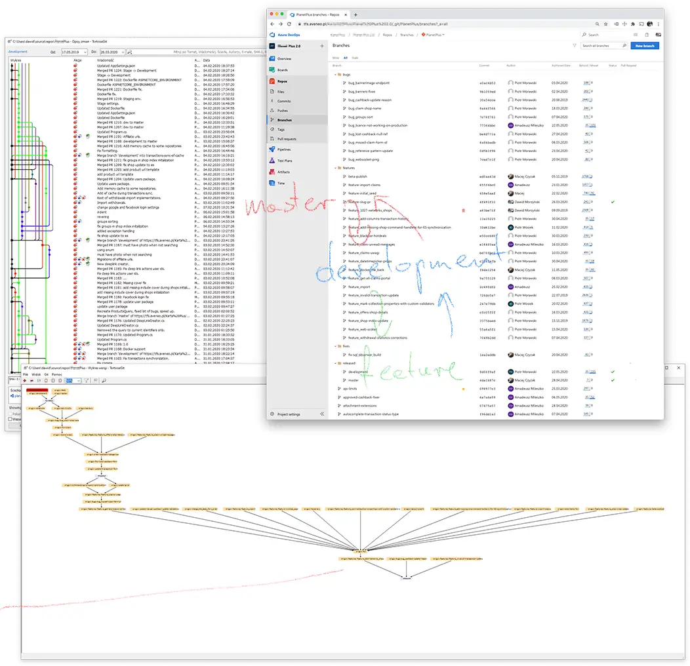Collapse the fixes folder

335,346
